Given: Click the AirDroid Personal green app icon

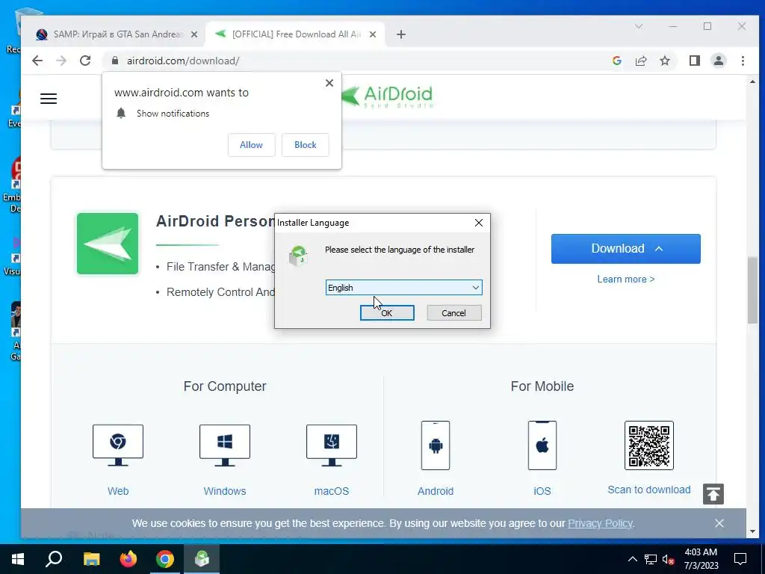Looking at the screenshot, I should coord(108,244).
